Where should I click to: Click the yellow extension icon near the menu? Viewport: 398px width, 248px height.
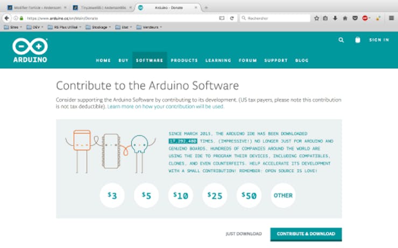(x=378, y=18)
